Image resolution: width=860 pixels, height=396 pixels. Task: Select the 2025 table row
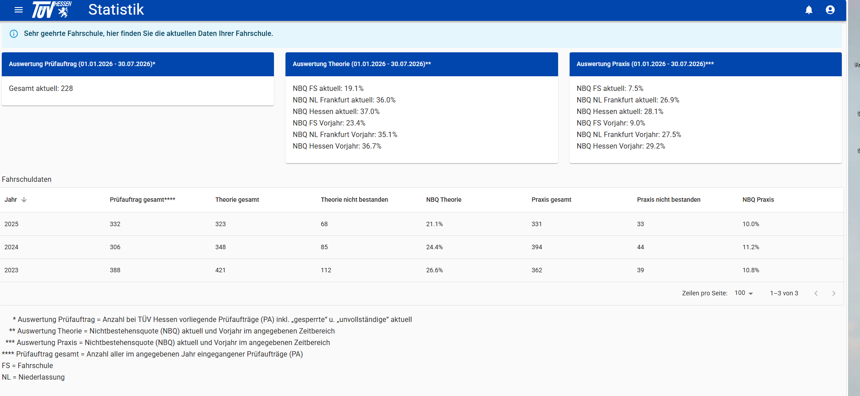click(422, 224)
